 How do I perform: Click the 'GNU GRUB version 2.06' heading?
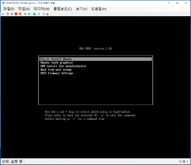[95, 49]
